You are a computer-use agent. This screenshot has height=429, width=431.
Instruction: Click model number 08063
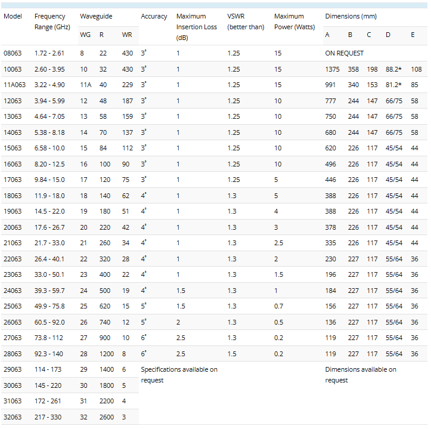(x=13, y=53)
